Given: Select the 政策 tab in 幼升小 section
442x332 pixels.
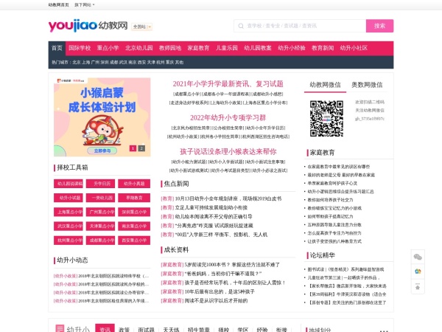Looking at the screenshot, I should pos(124,329).
